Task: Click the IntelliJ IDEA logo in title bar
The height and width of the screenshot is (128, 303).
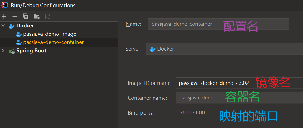Action: click(x=5, y=5)
